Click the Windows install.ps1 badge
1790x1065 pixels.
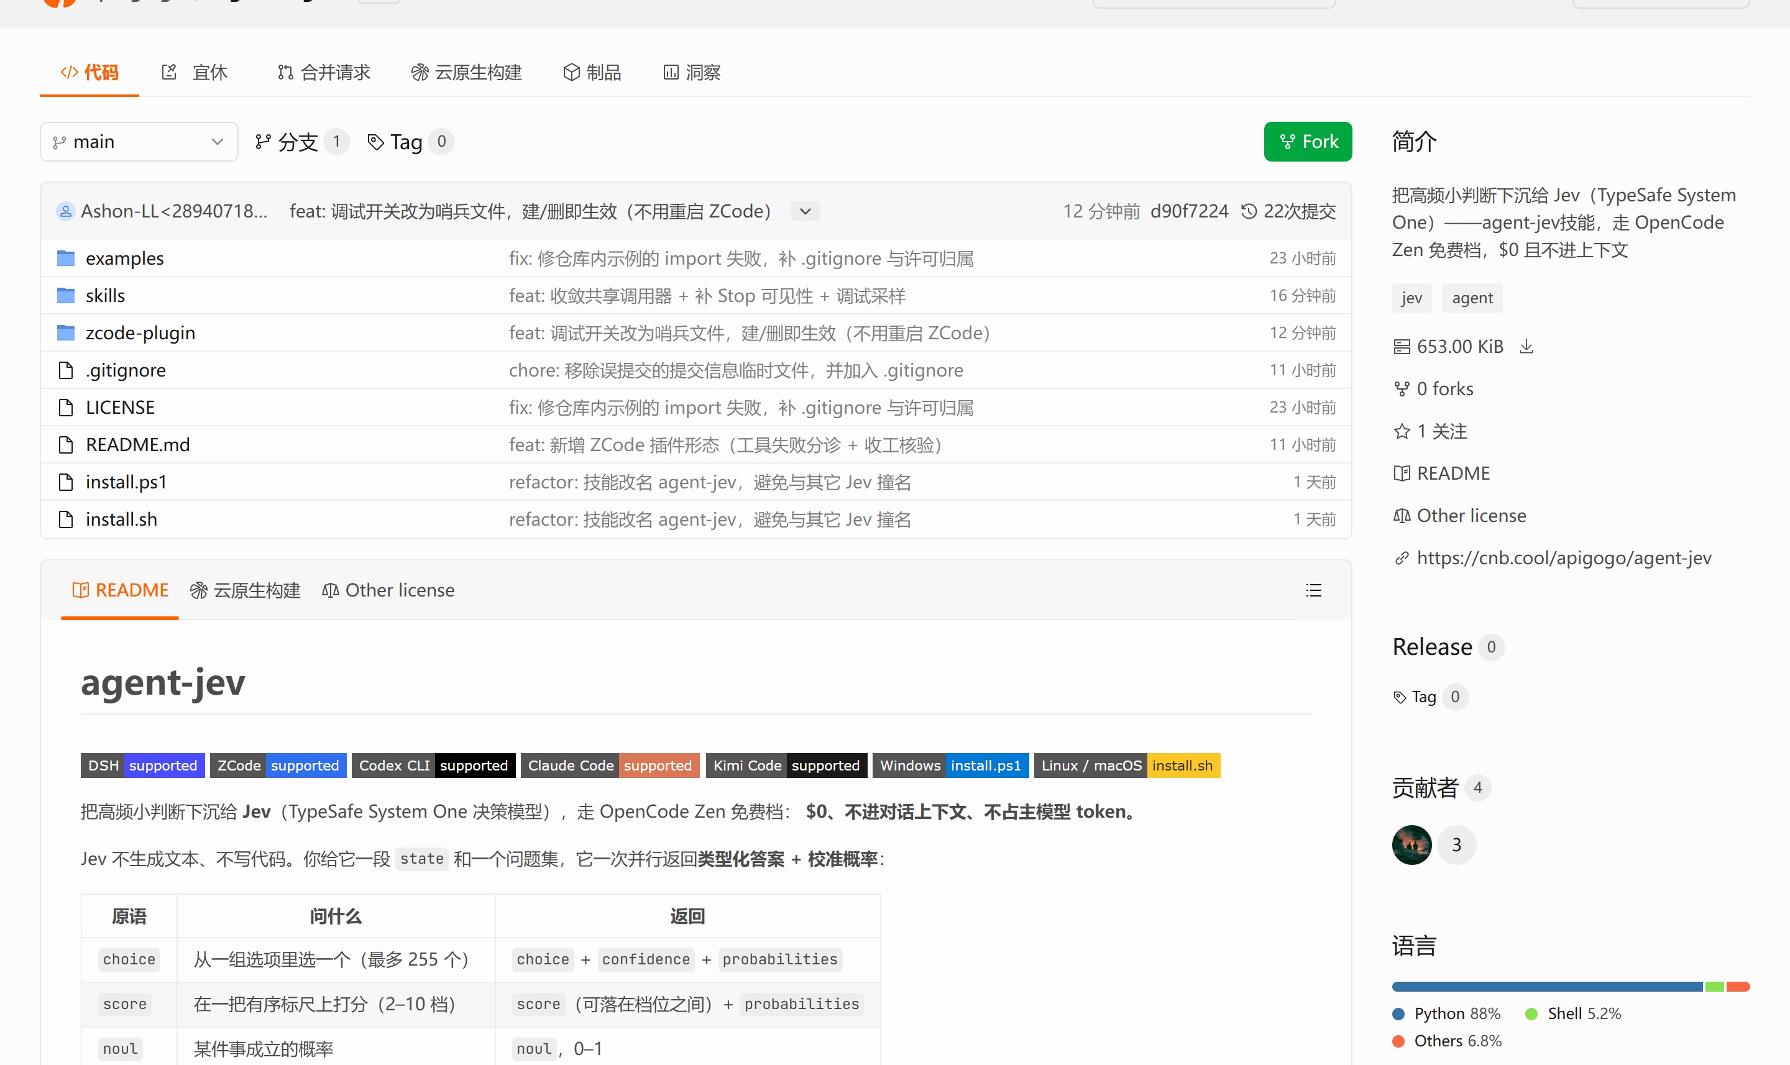(x=950, y=765)
